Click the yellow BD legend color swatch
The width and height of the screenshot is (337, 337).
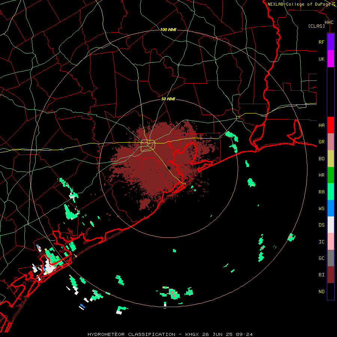pyautogui.click(x=331, y=159)
